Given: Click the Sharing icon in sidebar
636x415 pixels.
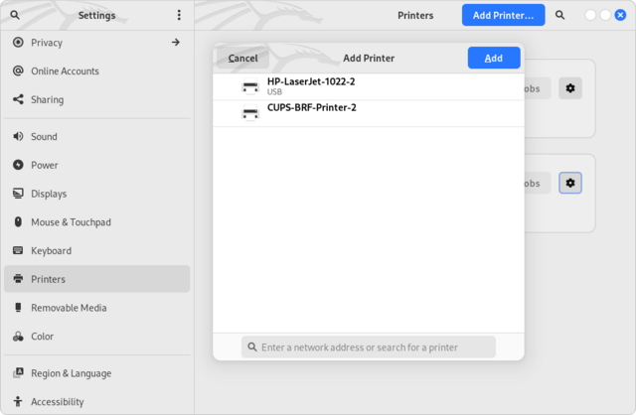Looking at the screenshot, I should pos(18,99).
